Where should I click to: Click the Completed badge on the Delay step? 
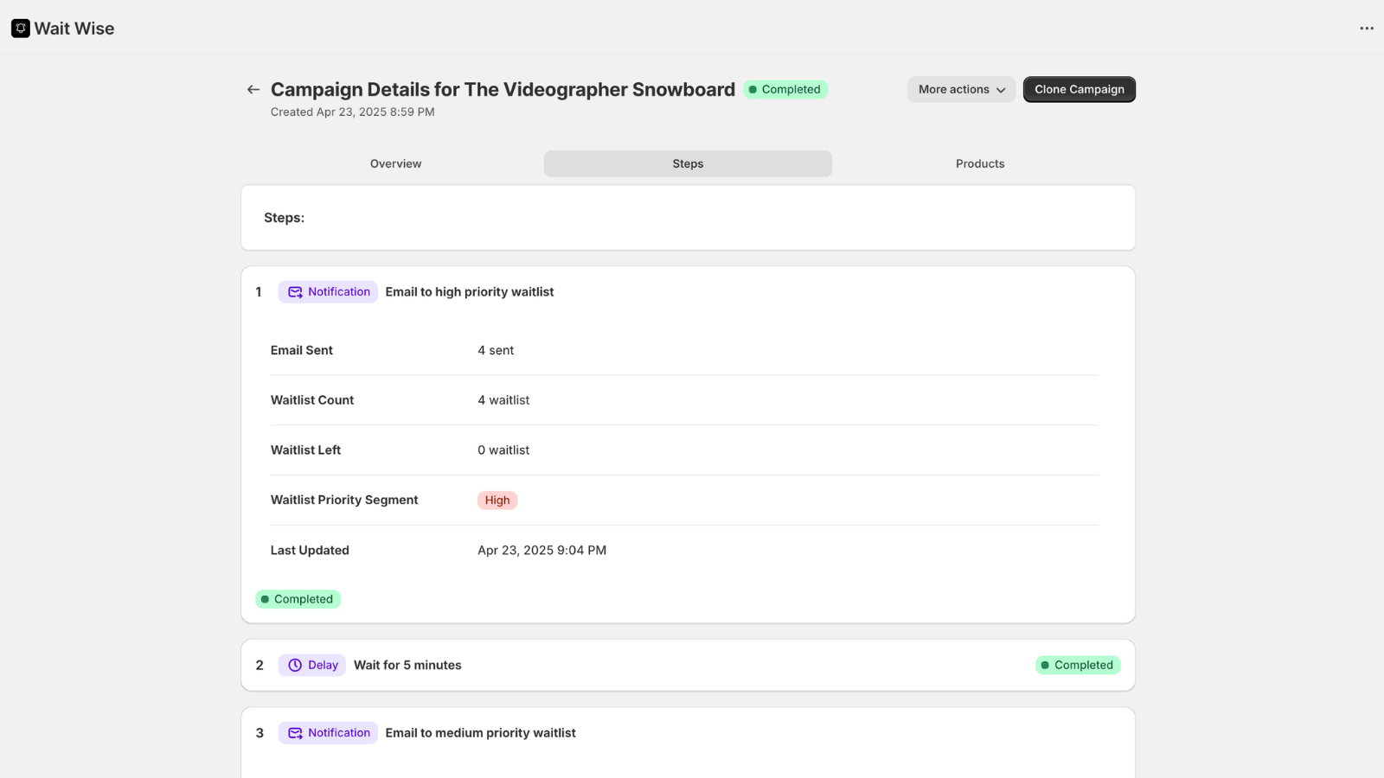1078,665
